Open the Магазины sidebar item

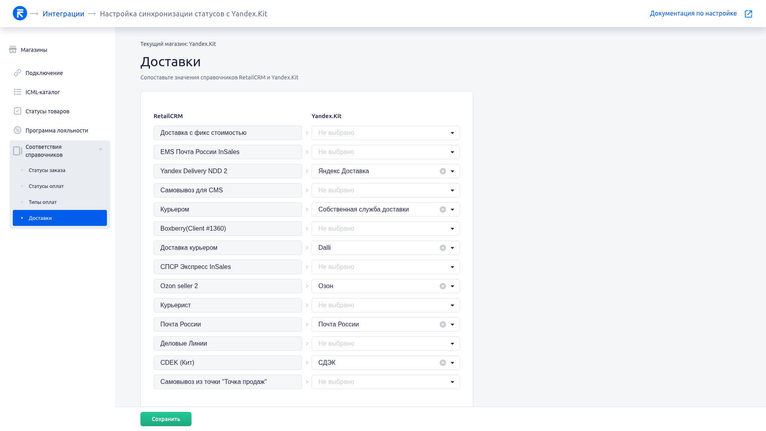pyautogui.click(x=34, y=50)
